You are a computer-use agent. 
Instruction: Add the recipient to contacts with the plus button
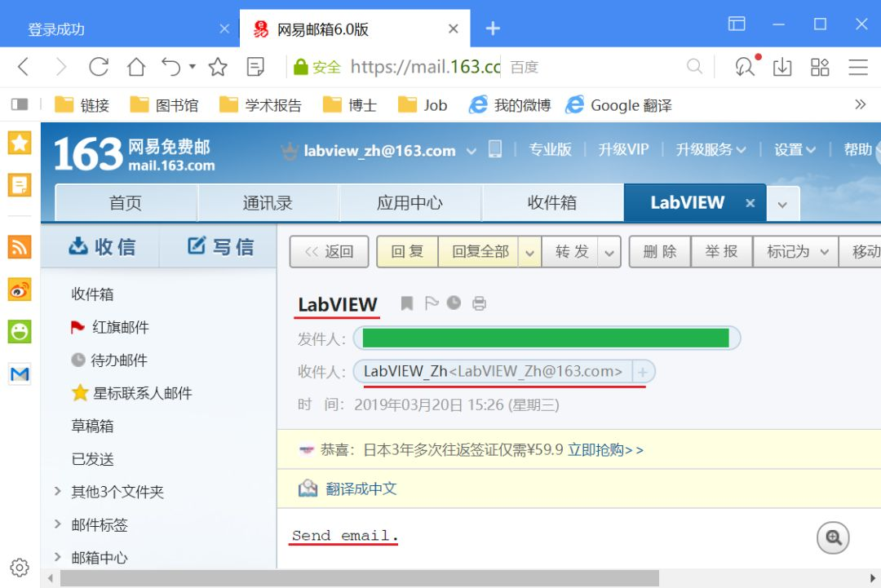click(x=643, y=372)
